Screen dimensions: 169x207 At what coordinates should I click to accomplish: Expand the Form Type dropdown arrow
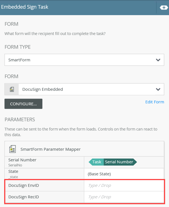point(158,60)
